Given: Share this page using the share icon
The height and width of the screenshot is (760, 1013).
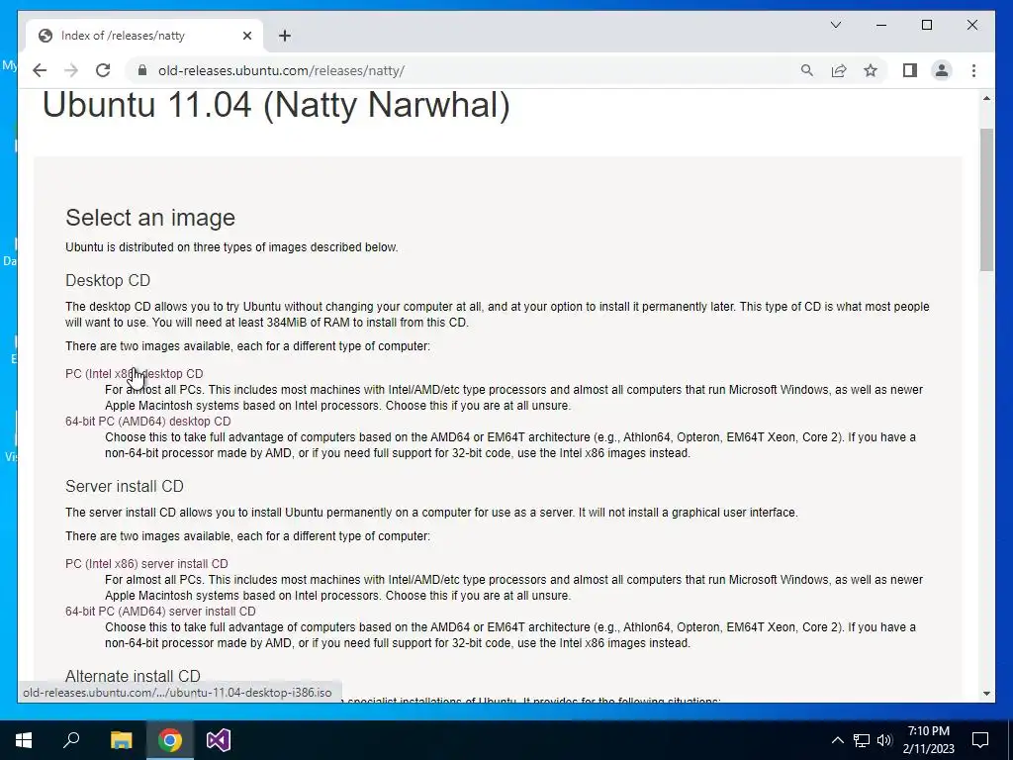Looking at the screenshot, I should (839, 70).
